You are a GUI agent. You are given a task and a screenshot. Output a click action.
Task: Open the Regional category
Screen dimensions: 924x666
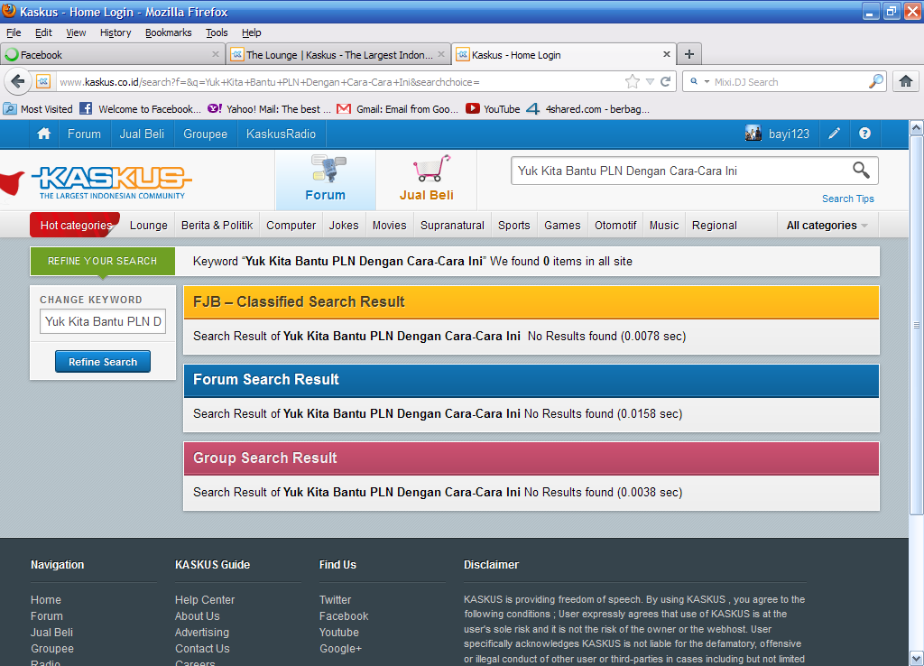[715, 225]
